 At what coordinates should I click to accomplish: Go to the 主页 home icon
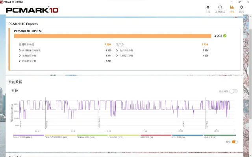[208, 9]
